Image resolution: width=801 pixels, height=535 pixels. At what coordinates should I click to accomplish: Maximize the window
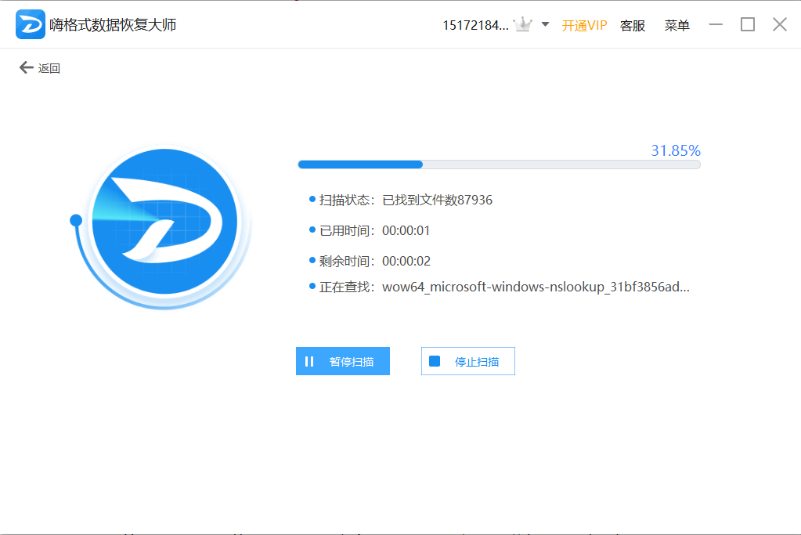747,24
